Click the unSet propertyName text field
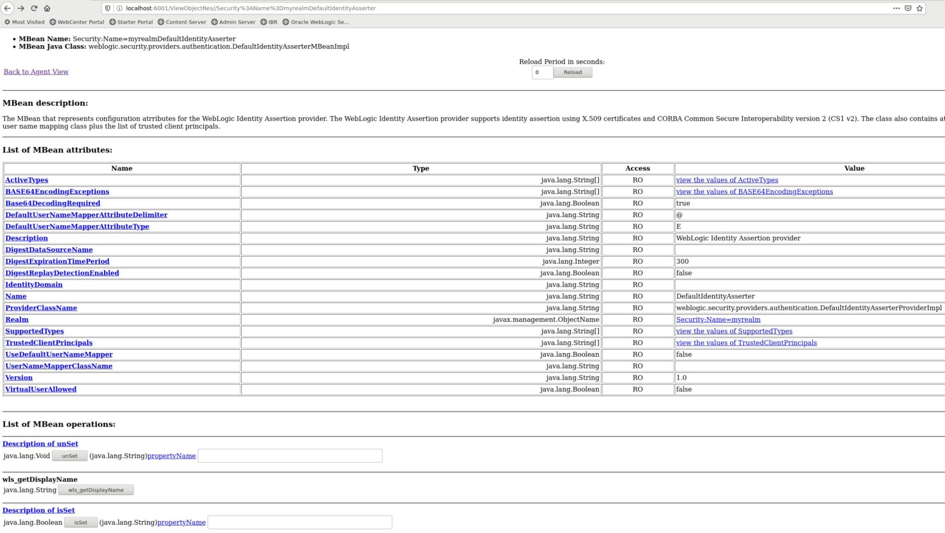 click(x=290, y=456)
